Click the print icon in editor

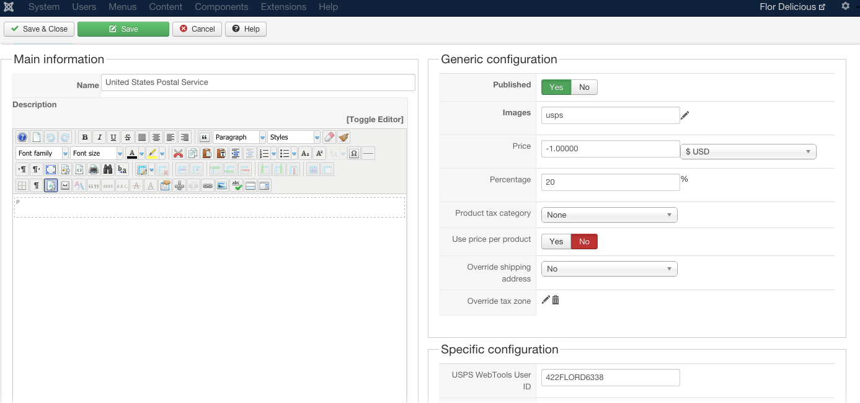94,169
